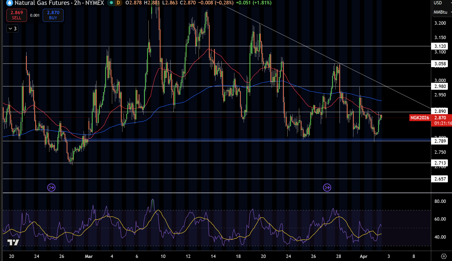Image resolution: width=452 pixels, height=261 pixels.
Task: Click the Natural Gas flame symbol icon
Action: [x=10, y=3]
